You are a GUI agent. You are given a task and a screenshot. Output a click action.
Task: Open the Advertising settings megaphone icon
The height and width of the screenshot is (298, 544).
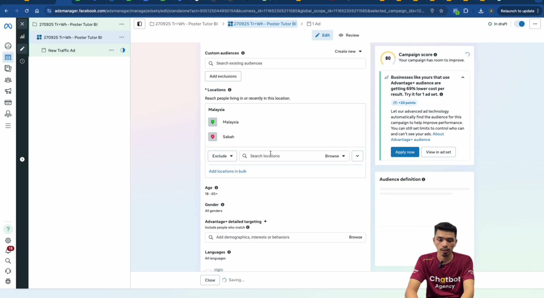pos(8,91)
